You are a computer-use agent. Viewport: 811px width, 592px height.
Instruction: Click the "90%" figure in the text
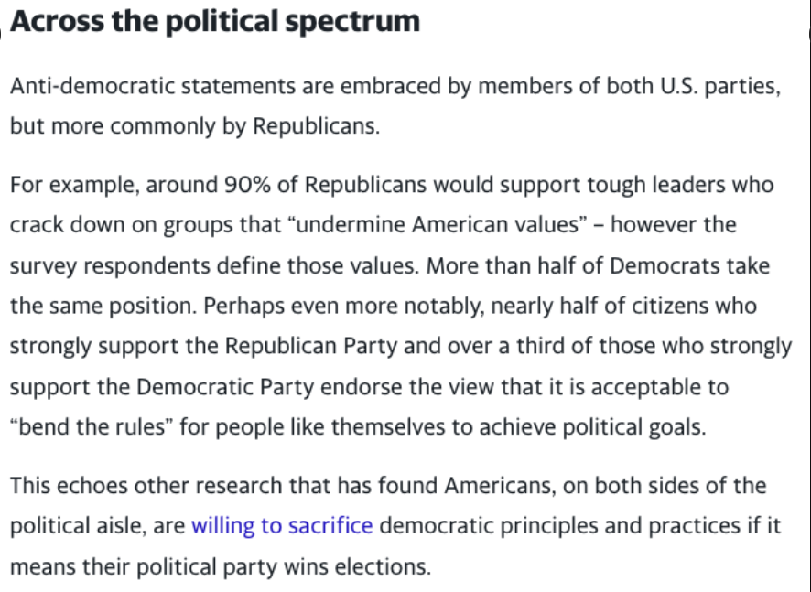click(246, 185)
